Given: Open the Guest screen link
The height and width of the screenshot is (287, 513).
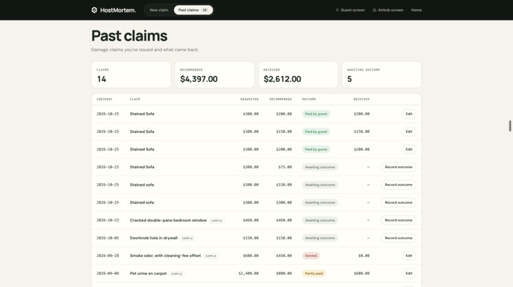Looking at the screenshot, I should 350,10.
